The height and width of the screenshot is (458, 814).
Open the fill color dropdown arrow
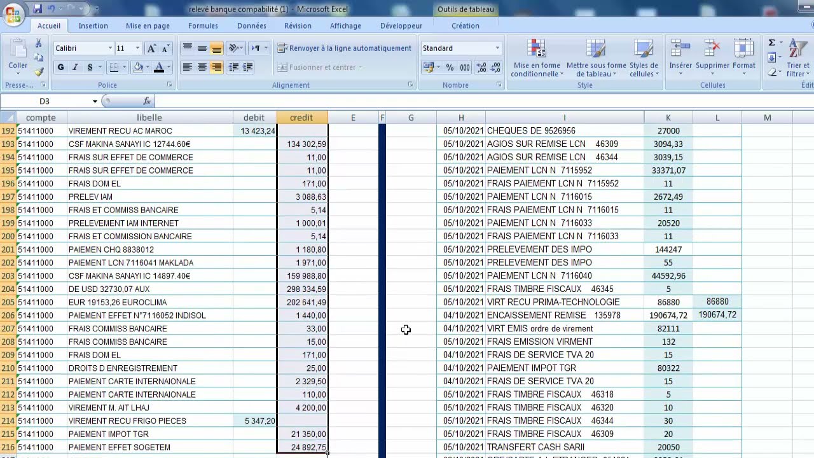(147, 67)
